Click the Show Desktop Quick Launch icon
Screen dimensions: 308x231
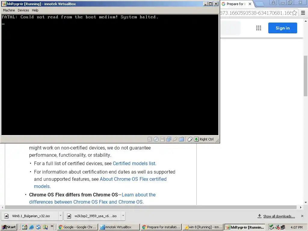pyautogui.click(x=38, y=227)
